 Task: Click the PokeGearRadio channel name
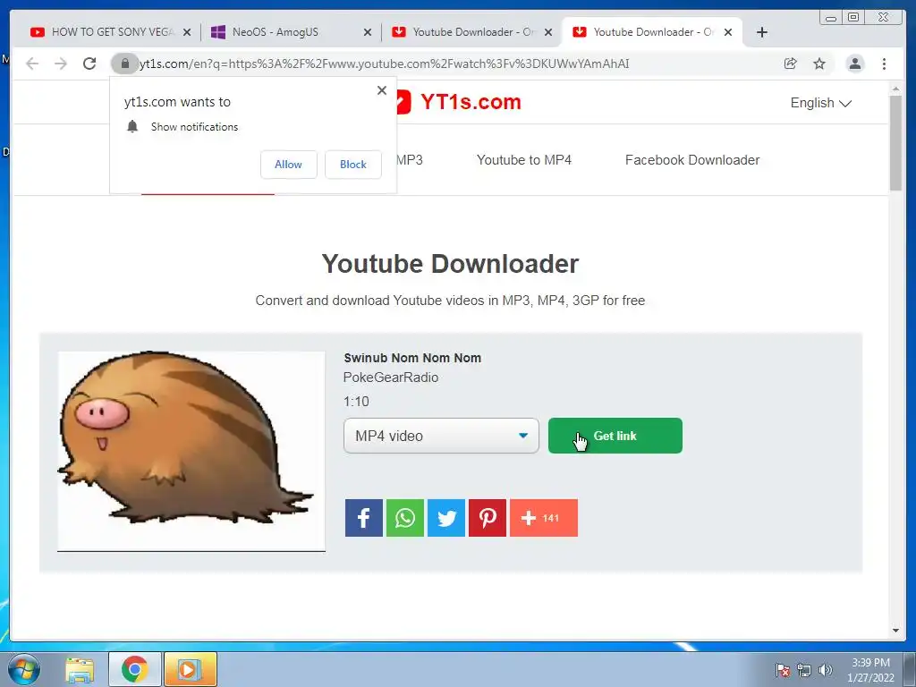(391, 377)
